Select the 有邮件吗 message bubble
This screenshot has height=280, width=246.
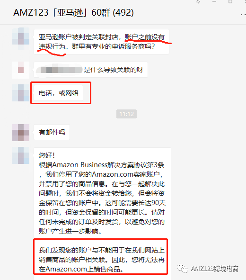click(52, 132)
